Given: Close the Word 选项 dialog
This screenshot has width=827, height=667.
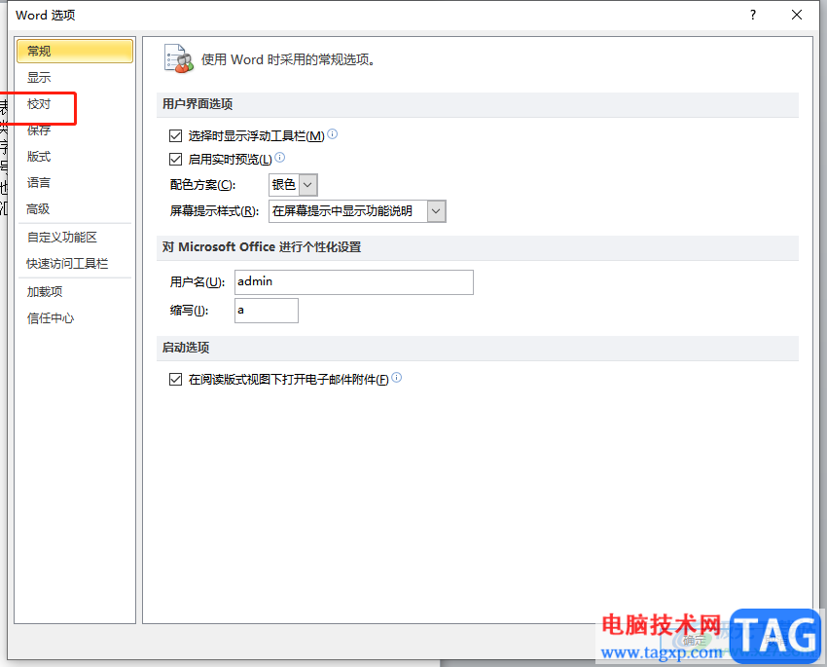Looking at the screenshot, I should (797, 15).
